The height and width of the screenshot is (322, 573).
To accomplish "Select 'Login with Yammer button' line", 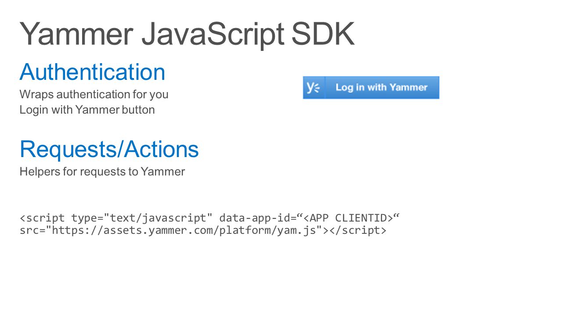I will (87, 110).
